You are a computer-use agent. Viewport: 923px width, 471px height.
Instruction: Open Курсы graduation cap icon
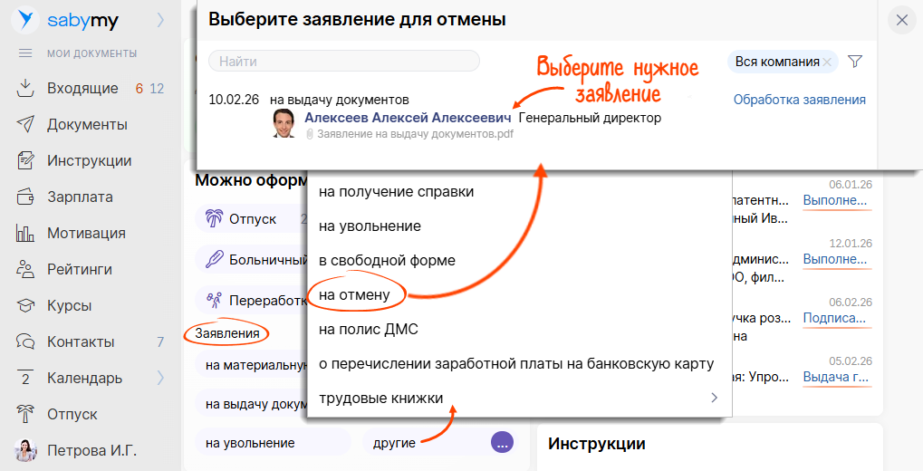[x=25, y=305]
